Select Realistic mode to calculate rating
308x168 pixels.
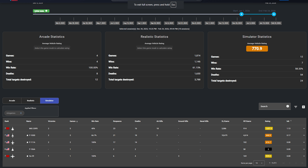(x=154, y=48)
